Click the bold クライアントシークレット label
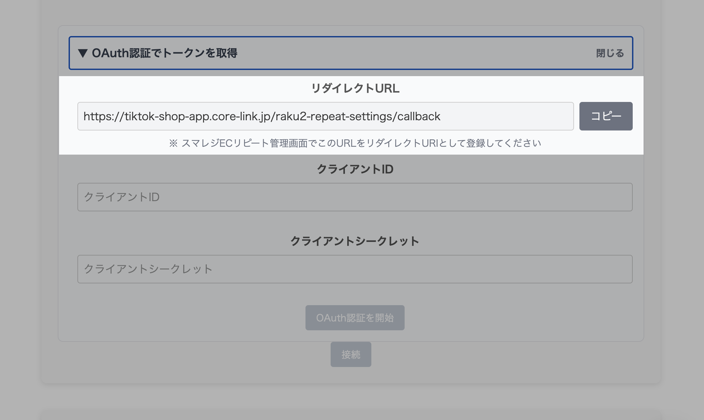 click(x=355, y=241)
